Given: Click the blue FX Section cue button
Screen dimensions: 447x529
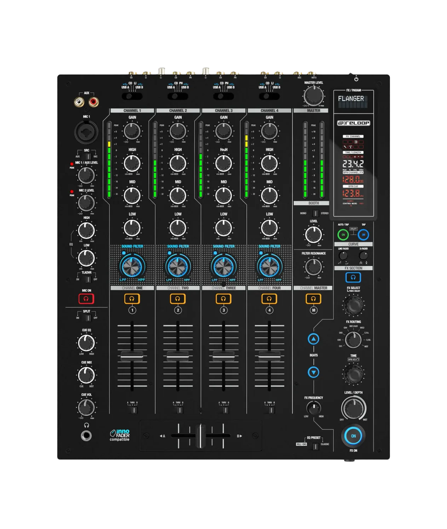Looking at the screenshot, I should [353, 277].
